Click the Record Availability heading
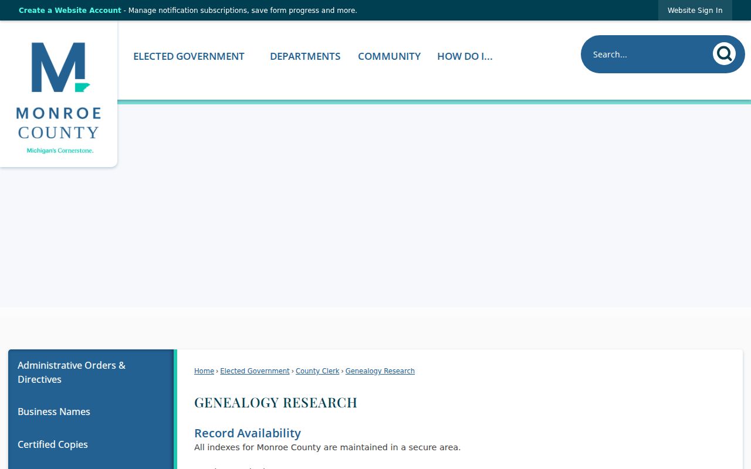This screenshot has width=751, height=469. click(248, 433)
